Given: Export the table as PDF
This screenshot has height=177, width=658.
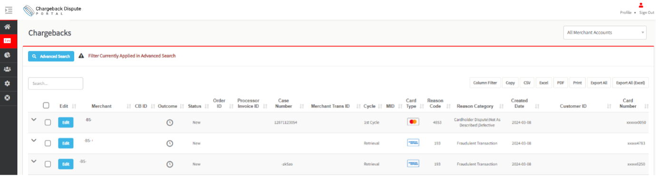Looking at the screenshot, I should coord(561,83).
